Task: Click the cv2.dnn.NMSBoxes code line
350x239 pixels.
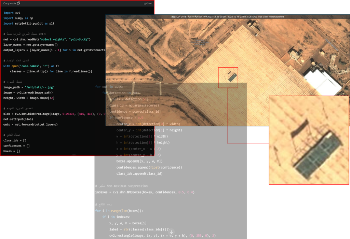Action: 145,192
